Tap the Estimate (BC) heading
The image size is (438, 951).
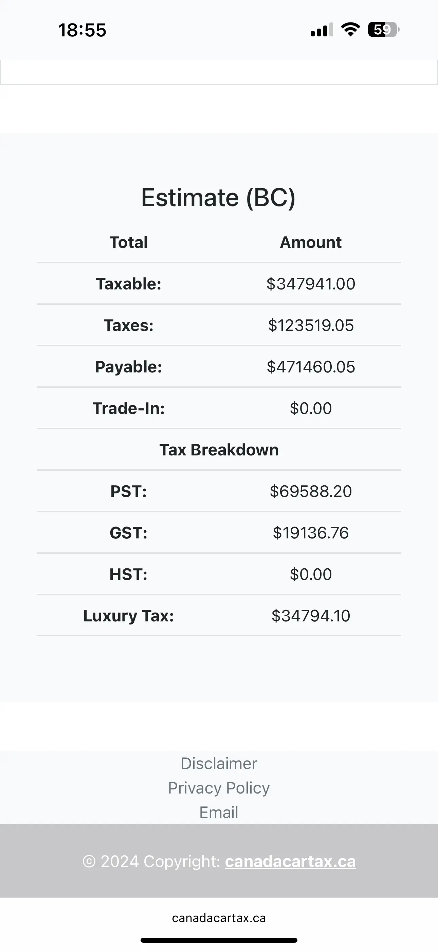[219, 198]
